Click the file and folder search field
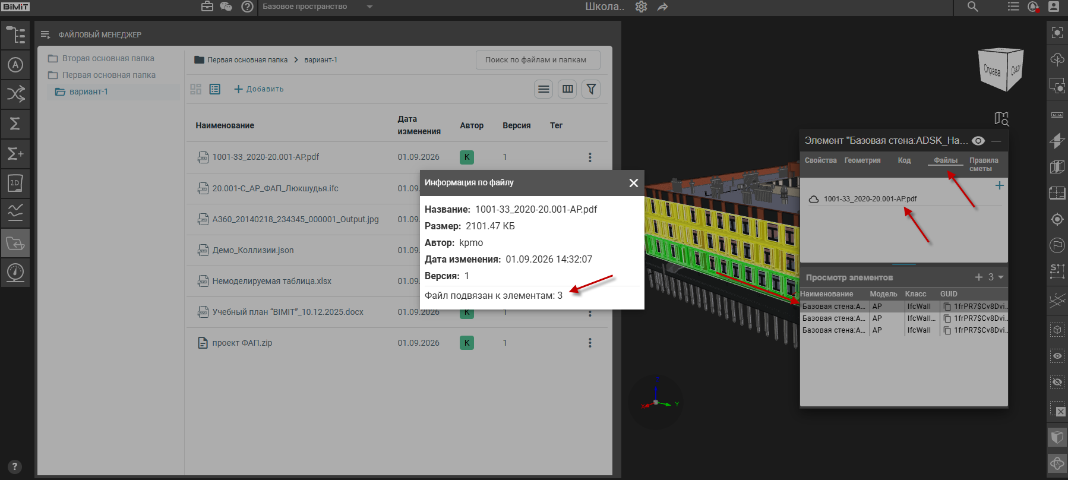Screen dimensions: 1068x480 pos(538,60)
